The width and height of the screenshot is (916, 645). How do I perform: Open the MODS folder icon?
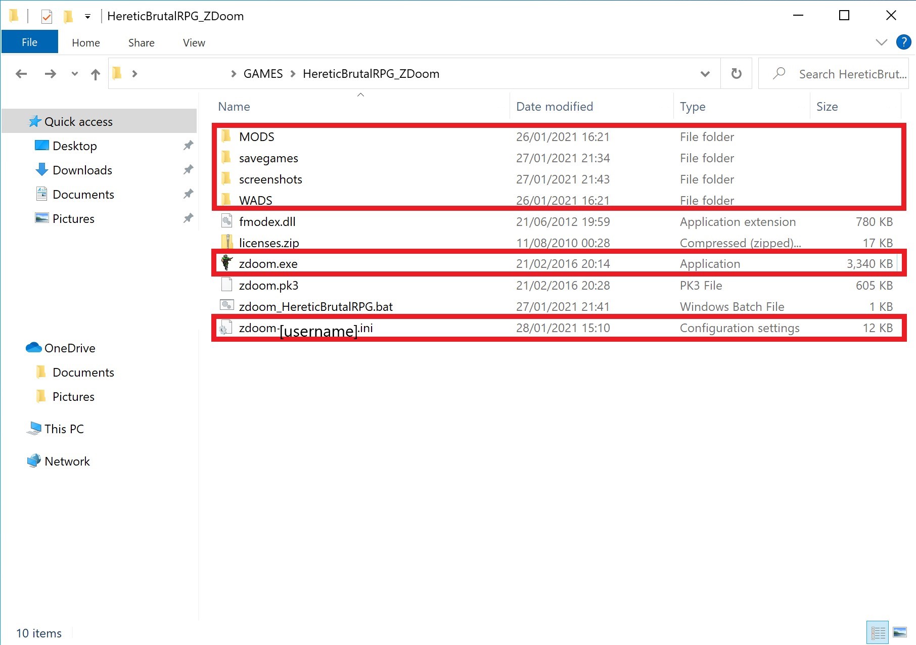[x=226, y=136]
